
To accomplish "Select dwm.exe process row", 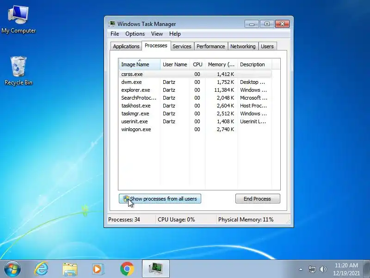I will click(x=195, y=82).
